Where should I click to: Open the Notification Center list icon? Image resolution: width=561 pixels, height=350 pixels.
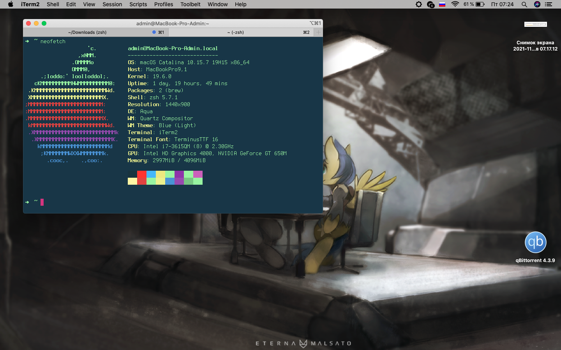pos(549,4)
